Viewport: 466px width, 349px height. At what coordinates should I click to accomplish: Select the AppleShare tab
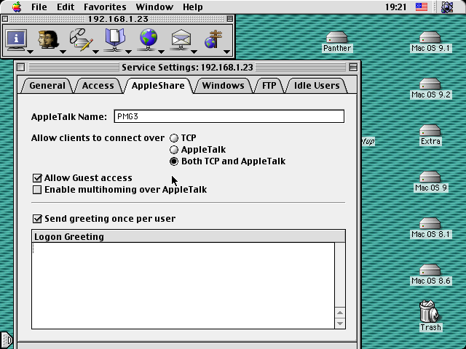(x=158, y=86)
